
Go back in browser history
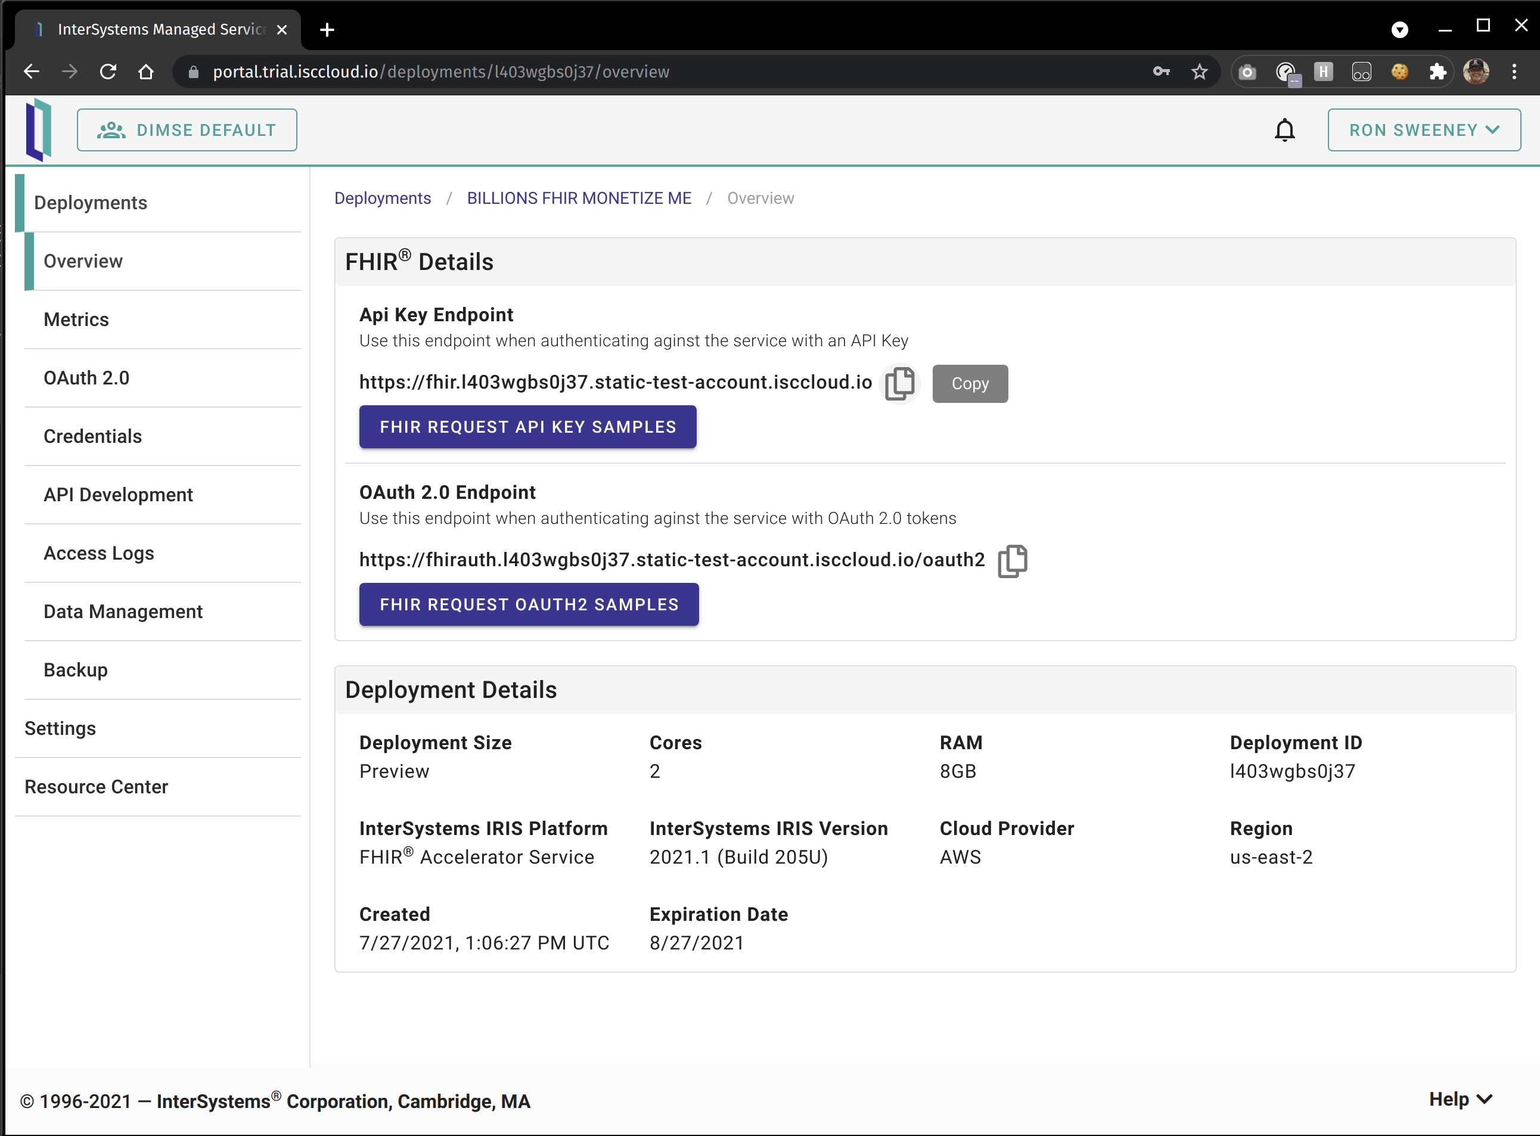(32, 72)
